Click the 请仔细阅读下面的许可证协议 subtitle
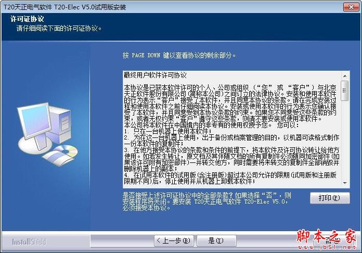The width and height of the screenshot is (362, 253). pos(59,29)
